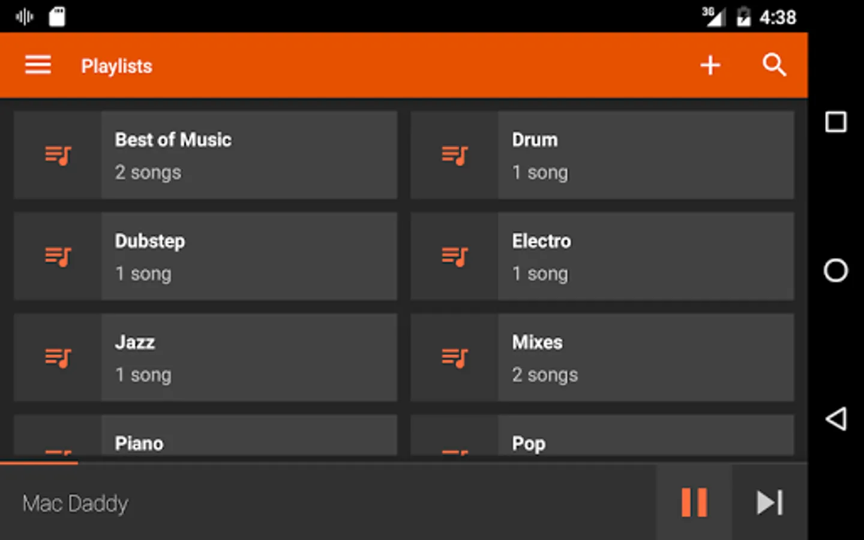Screen dimensions: 864x540
Task: Click the Dubstep playlist music icon
Action: pyautogui.click(x=58, y=256)
